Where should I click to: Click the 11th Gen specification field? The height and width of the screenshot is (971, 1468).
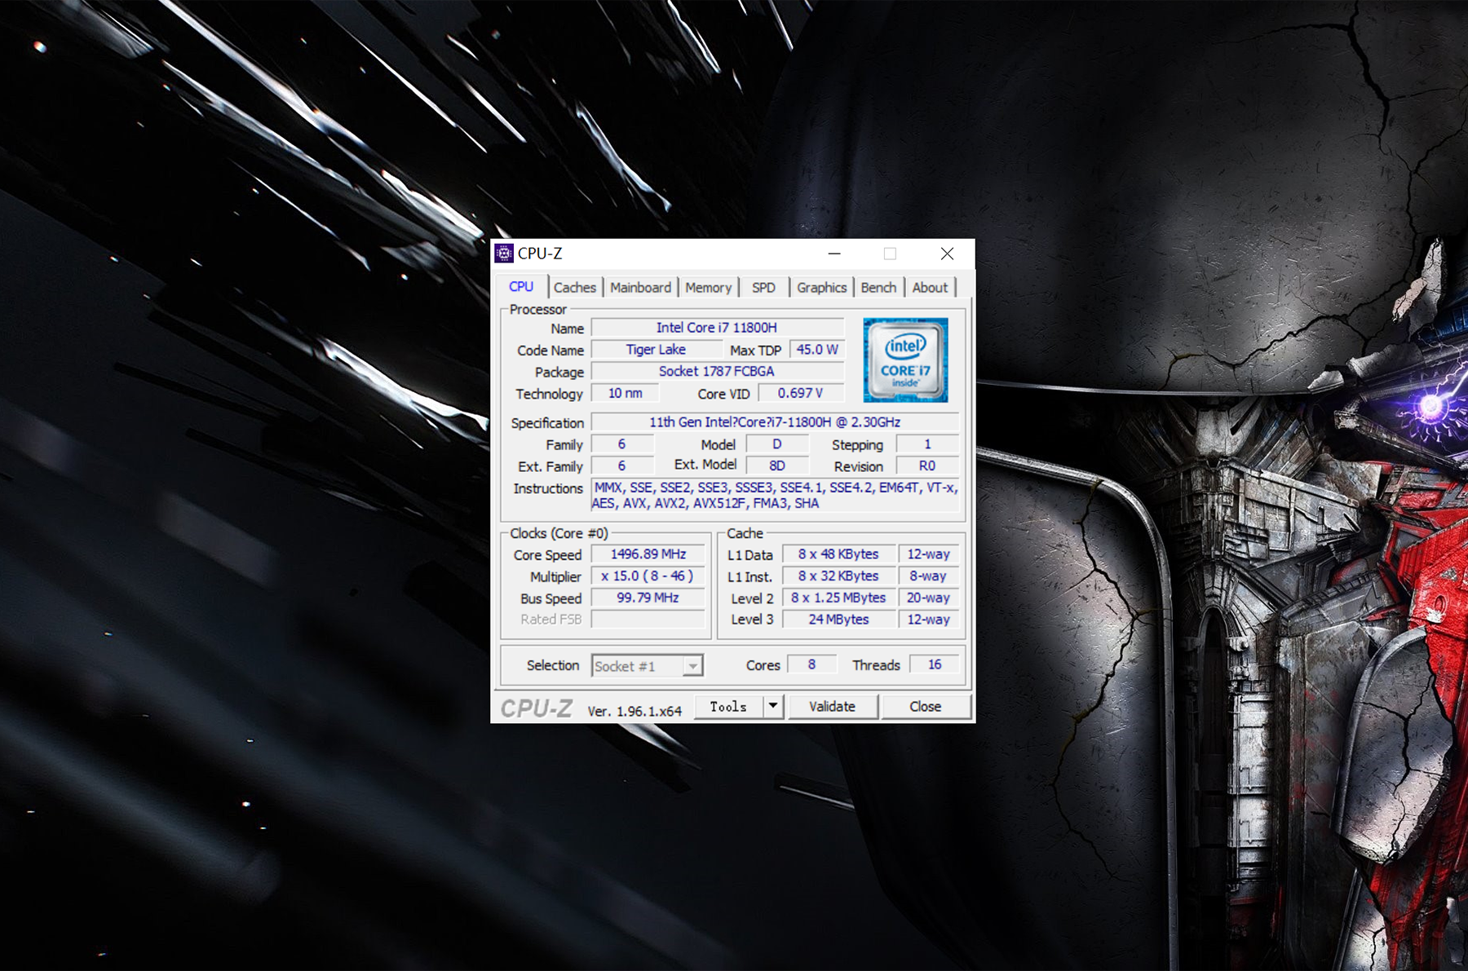point(775,422)
